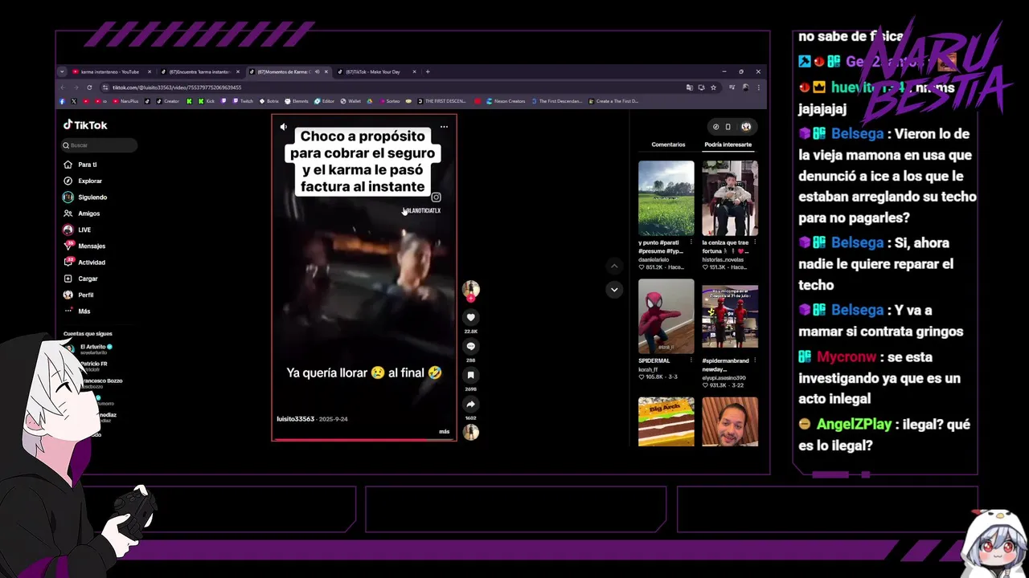Open profile avatar in top pill
The image size is (1029, 578).
point(746,127)
